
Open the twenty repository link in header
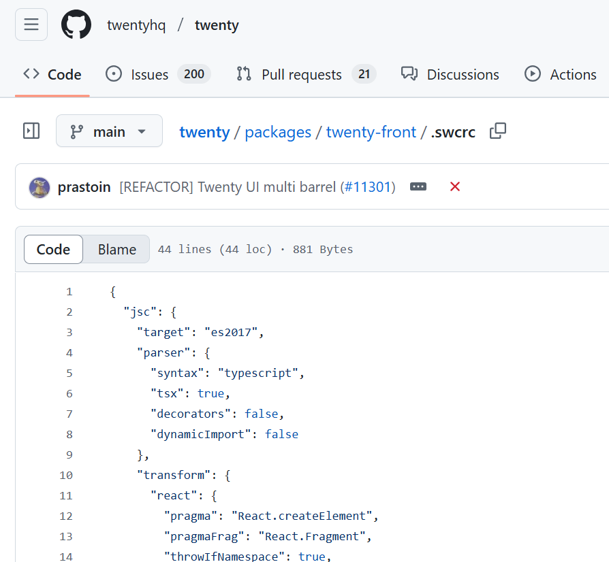(217, 25)
